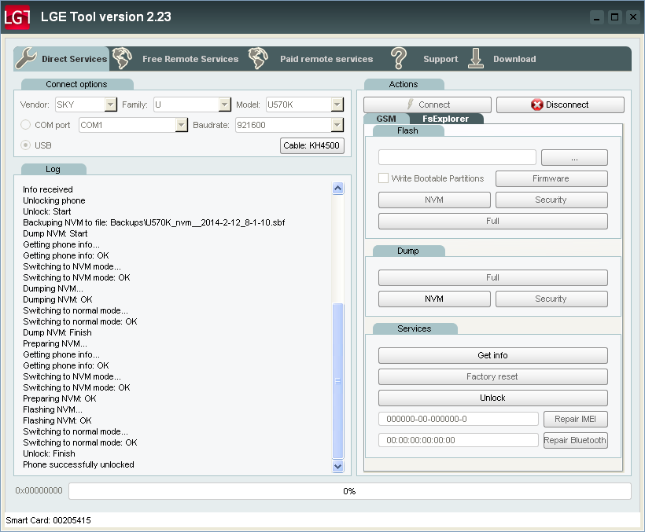
Task: Click the IMEI field 000000-00-000000-0
Action: tap(459, 419)
